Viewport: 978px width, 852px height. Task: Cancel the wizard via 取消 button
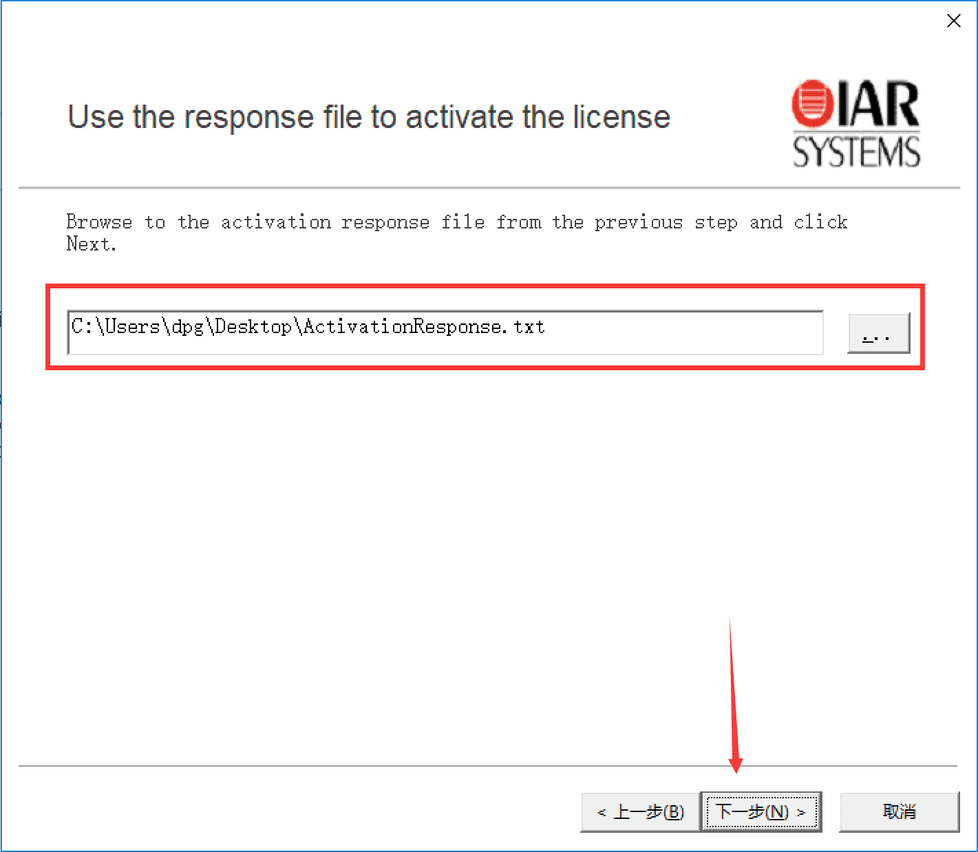click(899, 812)
